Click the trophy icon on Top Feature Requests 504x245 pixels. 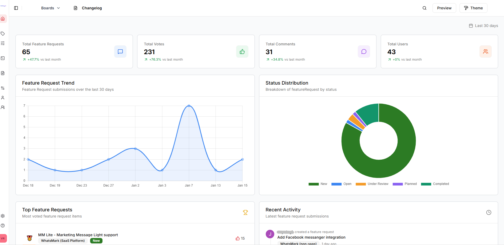[x=245, y=212]
